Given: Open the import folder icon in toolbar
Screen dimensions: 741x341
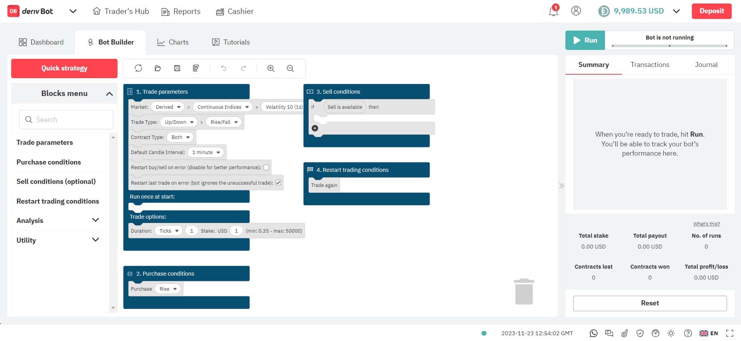Looking at the screenshot, I should coord(157,68).
